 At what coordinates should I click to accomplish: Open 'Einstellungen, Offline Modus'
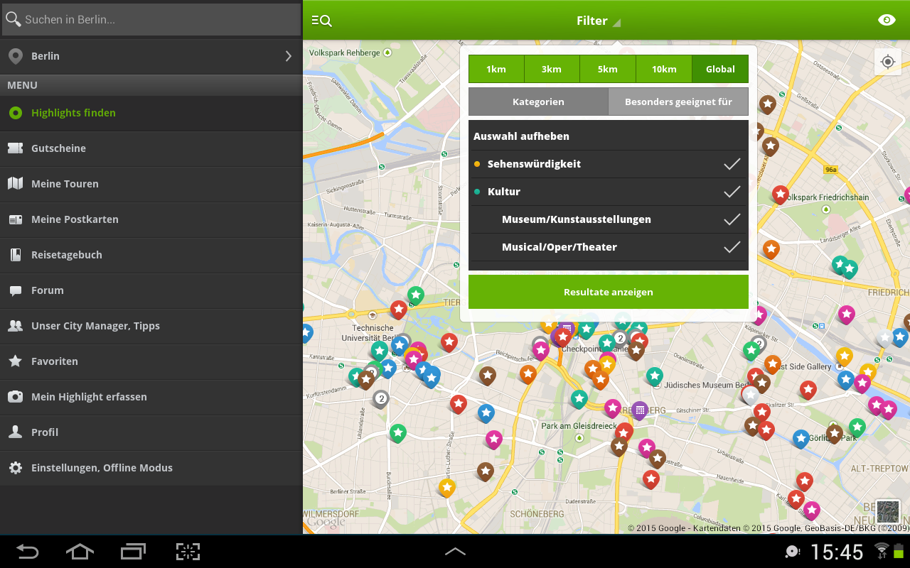coord(151,468)
